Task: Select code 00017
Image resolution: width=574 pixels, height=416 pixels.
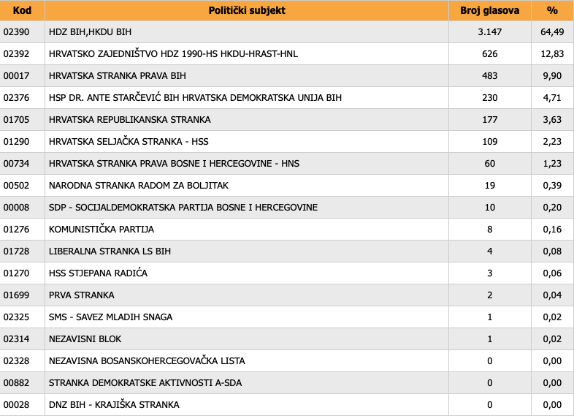Action: tap(16, 76)
